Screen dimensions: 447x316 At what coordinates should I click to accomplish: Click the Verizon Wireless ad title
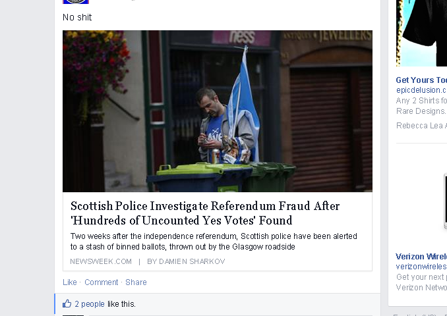[421, 257]
